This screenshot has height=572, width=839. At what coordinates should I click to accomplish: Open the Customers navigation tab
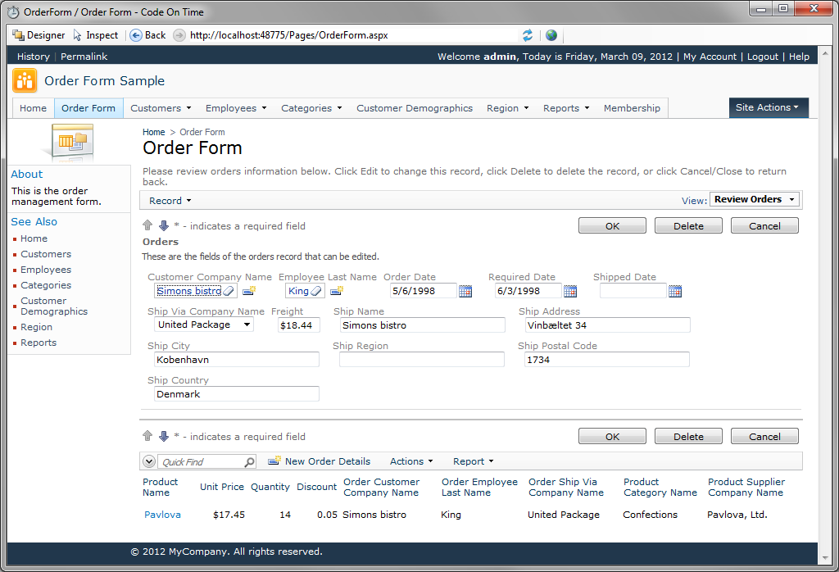(x=161, y=108)
